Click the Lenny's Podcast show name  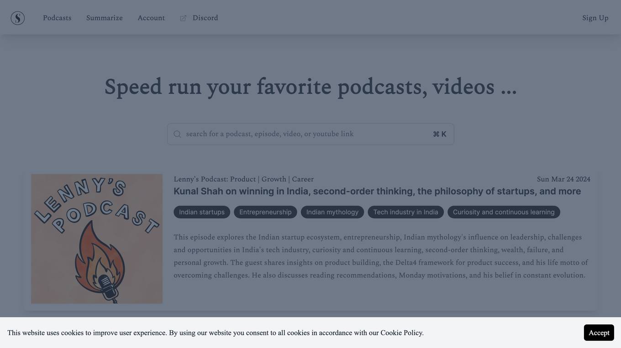pyautogui.click(x=243, y=179)
